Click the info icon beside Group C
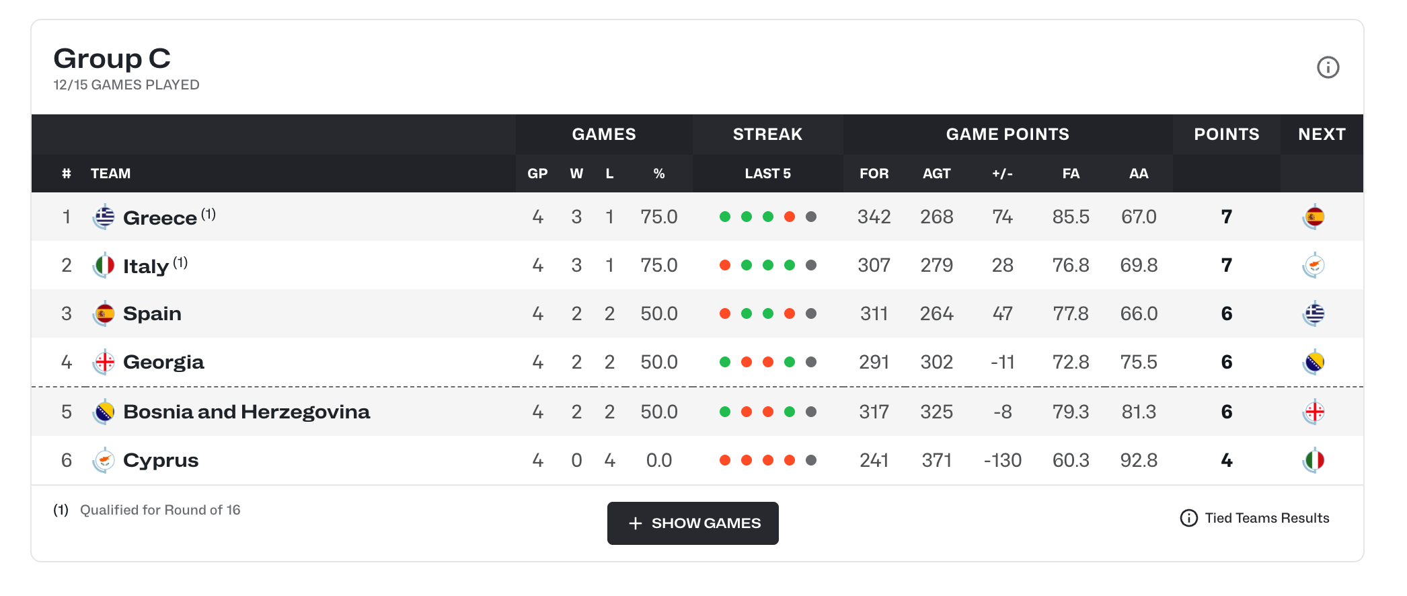The width and height of the screenshot is (1407, 596). (x=1328, y=67)
